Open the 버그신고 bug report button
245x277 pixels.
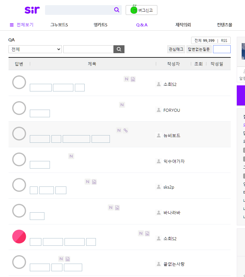142,10
